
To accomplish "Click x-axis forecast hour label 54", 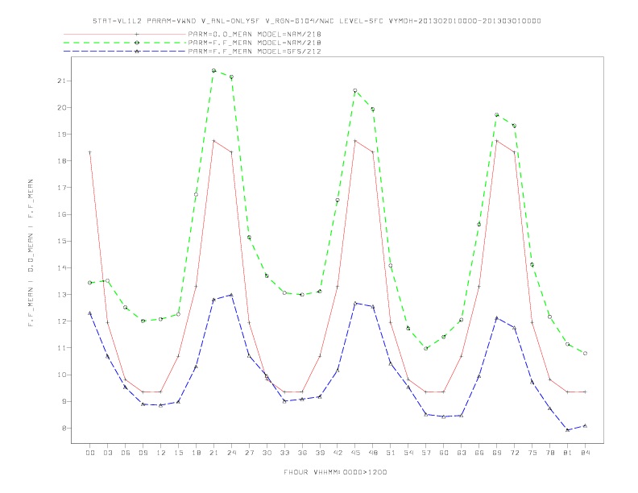I will click(408, 453).
